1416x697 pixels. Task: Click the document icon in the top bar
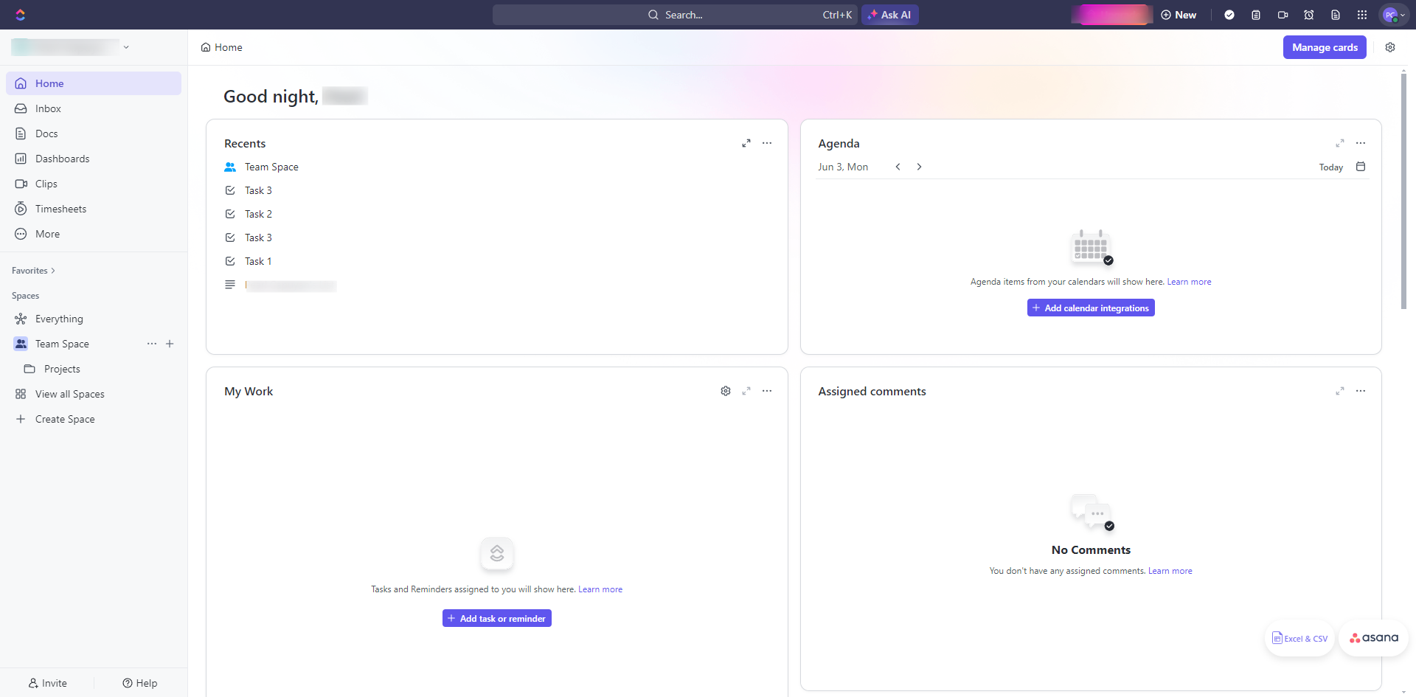coord(1336,15)
